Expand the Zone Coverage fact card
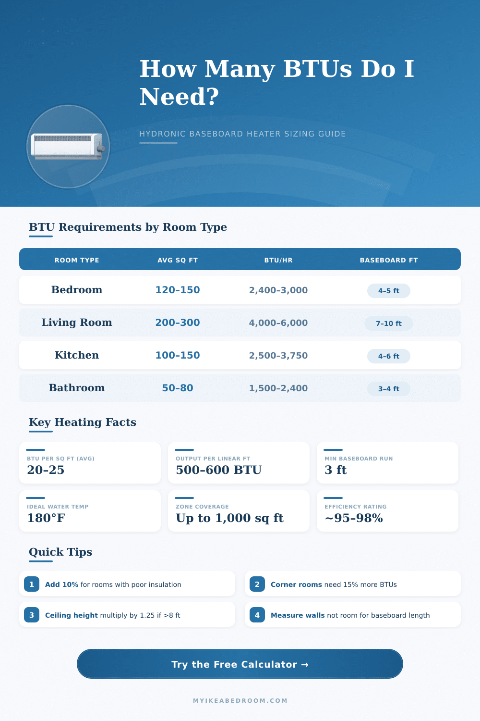The height and width of the screenshot is (721, 480). pyautogui.click(x=239, y=511)
